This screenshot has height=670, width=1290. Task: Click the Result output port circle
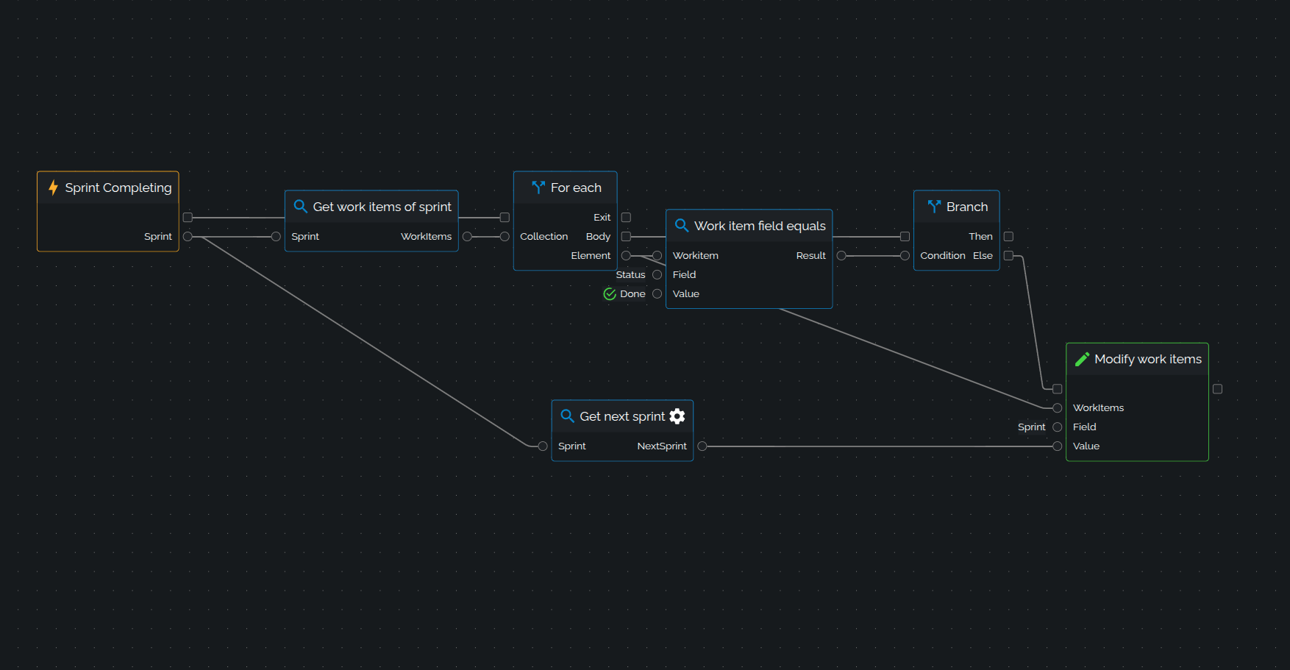pos(841,256)
